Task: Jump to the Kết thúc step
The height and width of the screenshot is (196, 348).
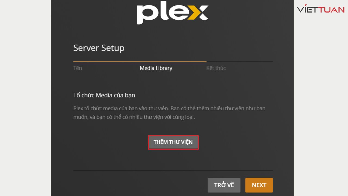Action: click(x=216, y=68)
